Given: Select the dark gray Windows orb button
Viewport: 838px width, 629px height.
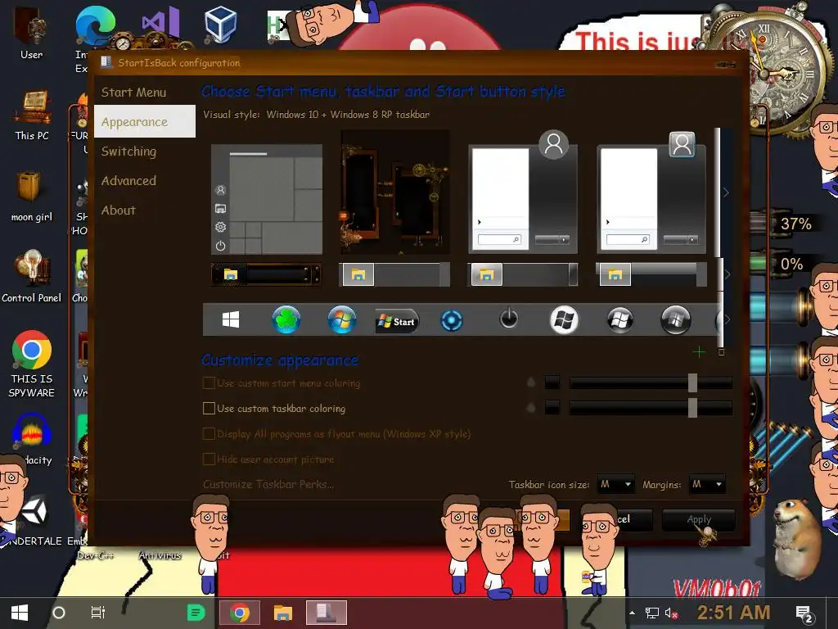Looking at the screenshot, I should coord(675,320).
